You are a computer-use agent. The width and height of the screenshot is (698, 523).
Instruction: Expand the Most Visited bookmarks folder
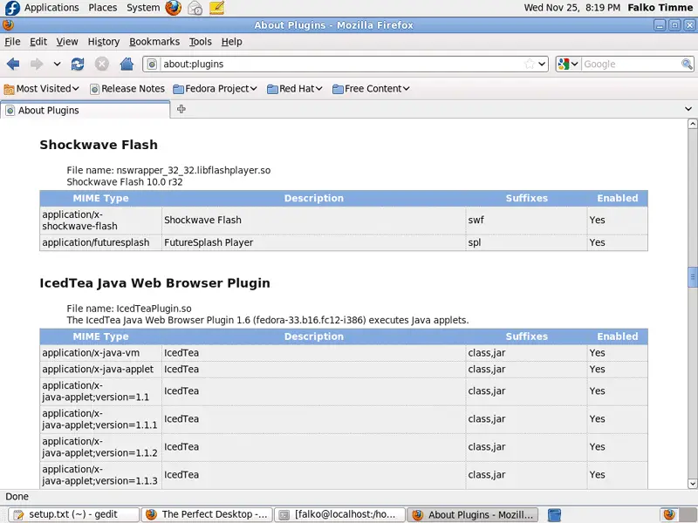[41, 89]
